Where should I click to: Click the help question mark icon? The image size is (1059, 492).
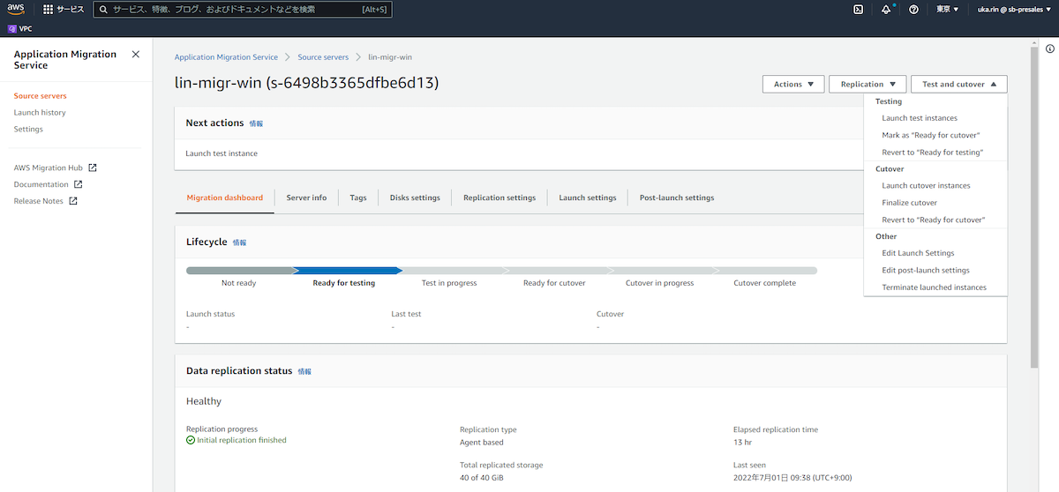[913, 10]
